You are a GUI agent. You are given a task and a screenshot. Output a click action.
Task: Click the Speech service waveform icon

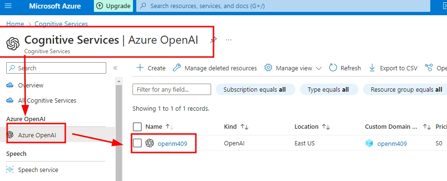pyautogui.click(x=10, y=170)
